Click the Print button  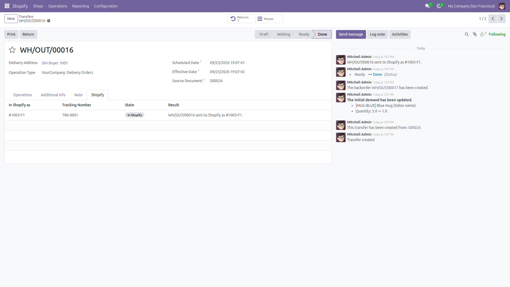(x=11, y=34)
